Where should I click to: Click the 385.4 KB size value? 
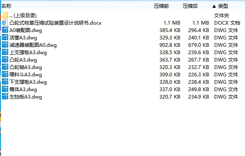170,30
